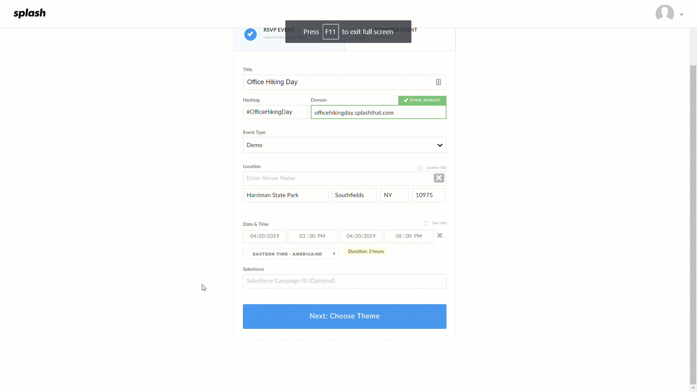
Task: Click the Great domain! badge
Action: coord(422,100)
